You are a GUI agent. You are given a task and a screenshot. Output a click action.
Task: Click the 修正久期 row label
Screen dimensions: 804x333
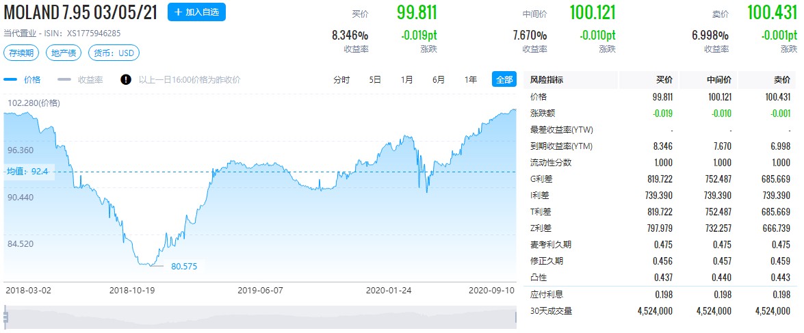tap(547, 261)
